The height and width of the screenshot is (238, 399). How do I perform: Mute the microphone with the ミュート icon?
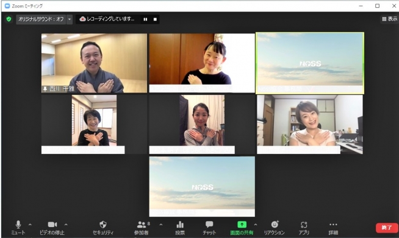pos(18,228)
